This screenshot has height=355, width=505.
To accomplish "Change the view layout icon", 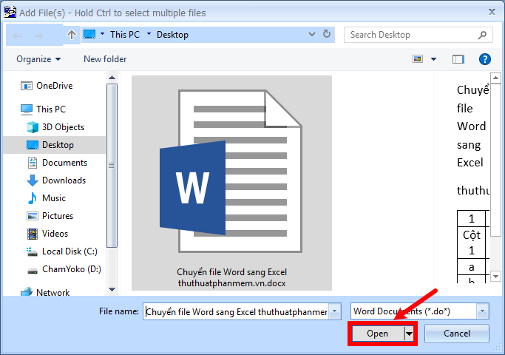I will 418,59.
